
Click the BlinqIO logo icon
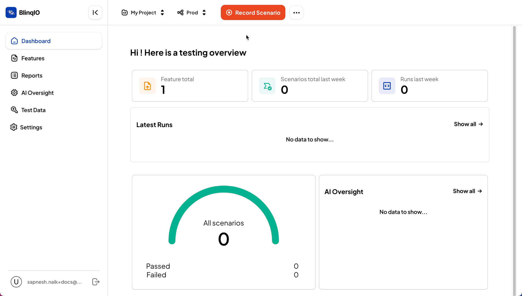[x=11, y=13]
